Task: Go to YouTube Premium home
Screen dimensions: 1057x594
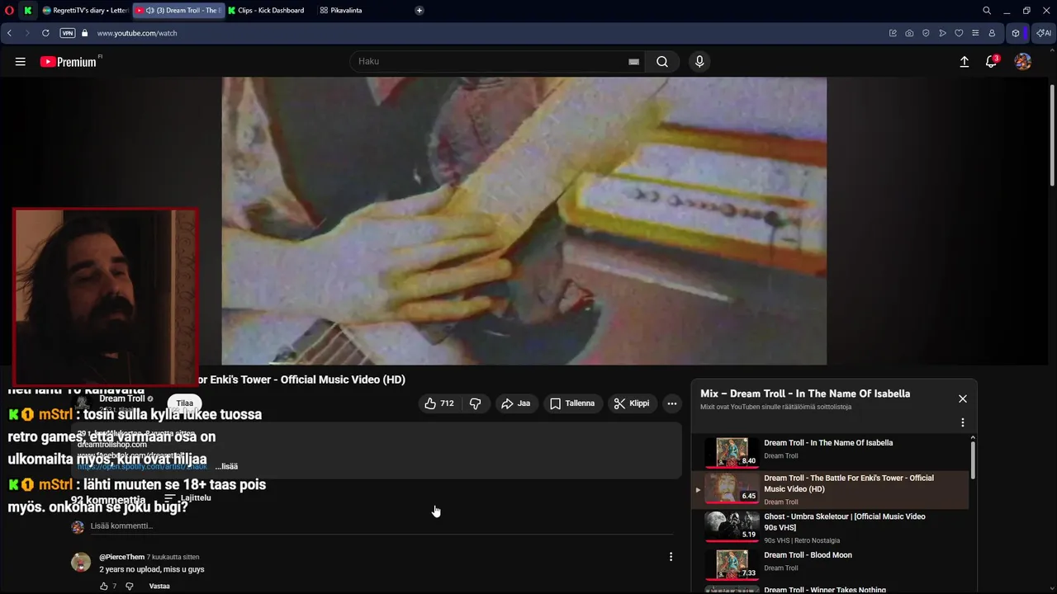Action: (x=69, y=62)
